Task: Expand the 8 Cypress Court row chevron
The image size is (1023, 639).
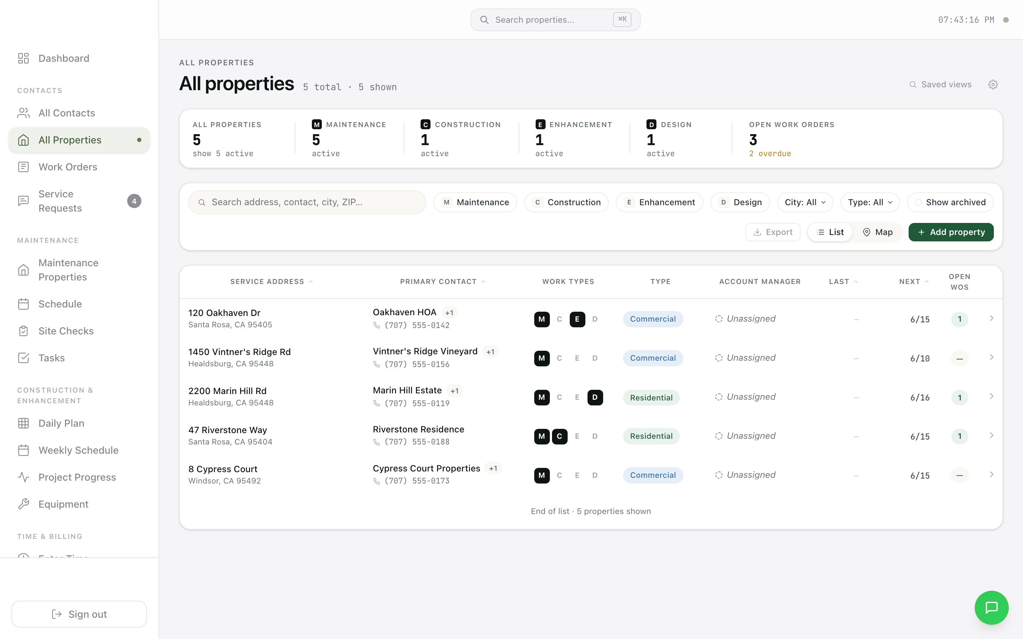Action: pos(991,475)
